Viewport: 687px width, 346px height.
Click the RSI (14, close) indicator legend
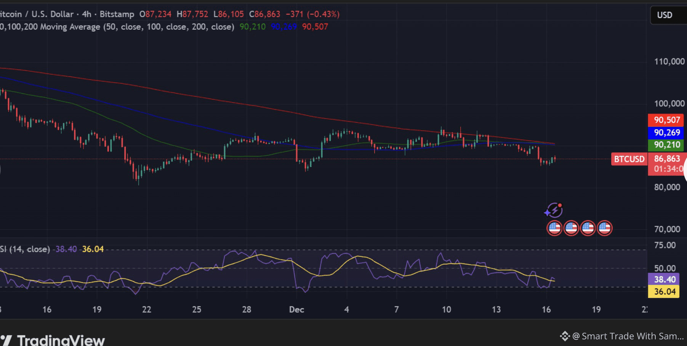coord(25,249)
